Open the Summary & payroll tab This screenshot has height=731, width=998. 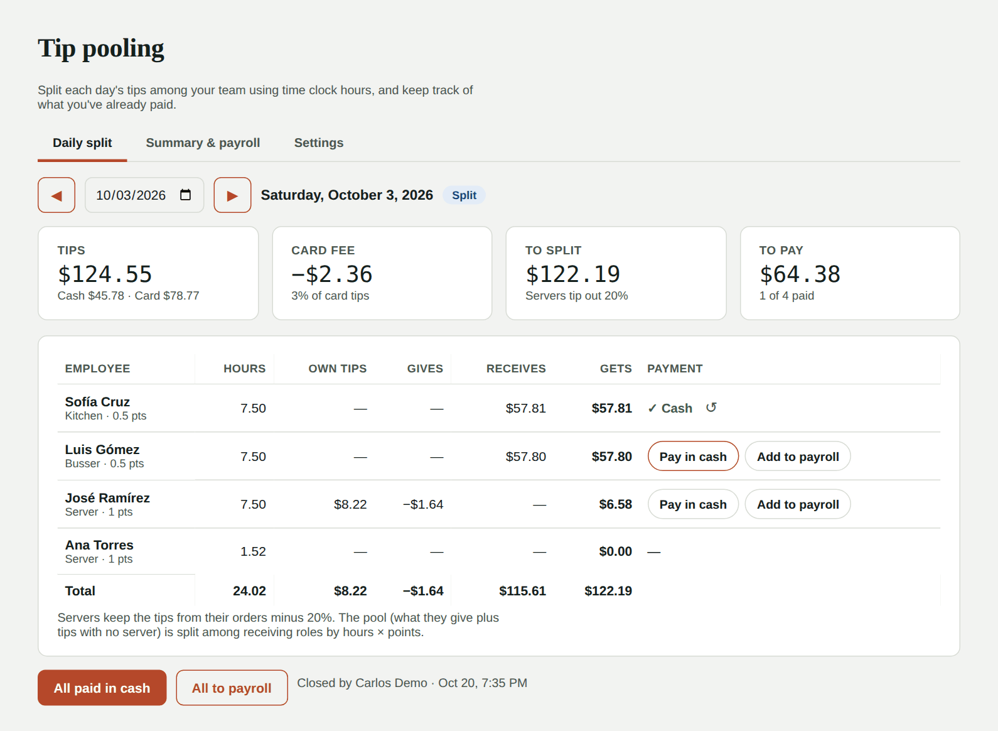(203, 143)
